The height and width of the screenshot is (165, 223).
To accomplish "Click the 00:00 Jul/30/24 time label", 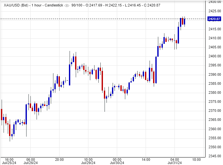I will [x=117, y=161].
